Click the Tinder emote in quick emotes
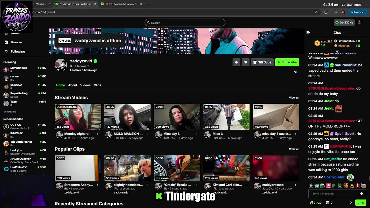370x208 pixels. [x=328, y=186]
